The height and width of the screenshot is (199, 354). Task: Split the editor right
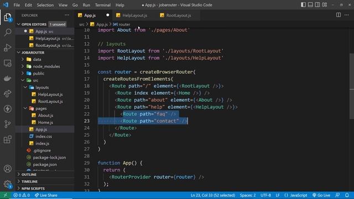(338, 15)
